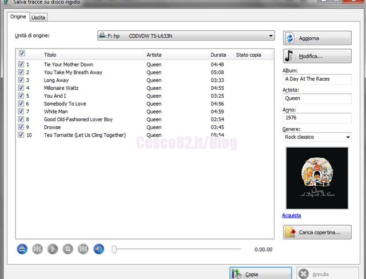Toggle the volume speaker icon
The image size is (366, 279).
99,249
